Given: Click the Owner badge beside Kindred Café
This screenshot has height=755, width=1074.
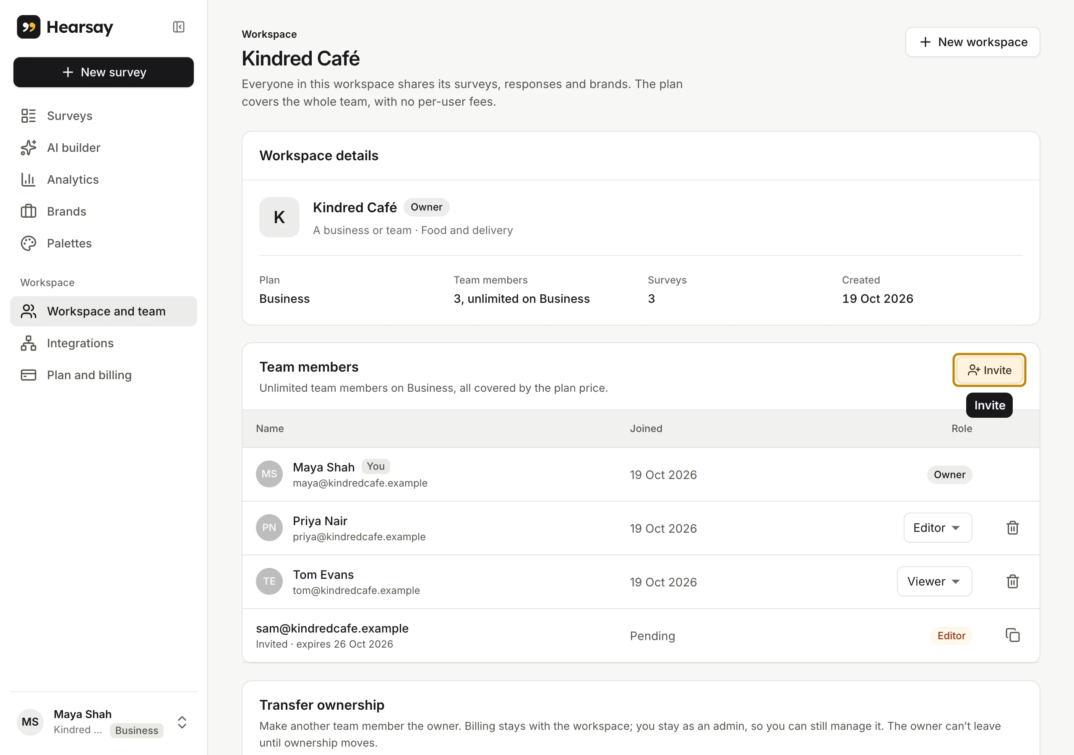Looking at the screenshot, I should (426, 207).
